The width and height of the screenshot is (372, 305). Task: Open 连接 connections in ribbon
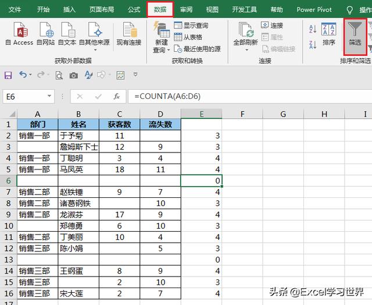(272, 25)
